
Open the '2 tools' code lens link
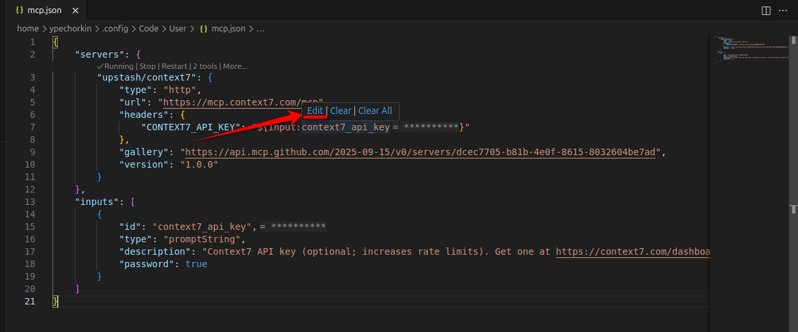(205, 66)
